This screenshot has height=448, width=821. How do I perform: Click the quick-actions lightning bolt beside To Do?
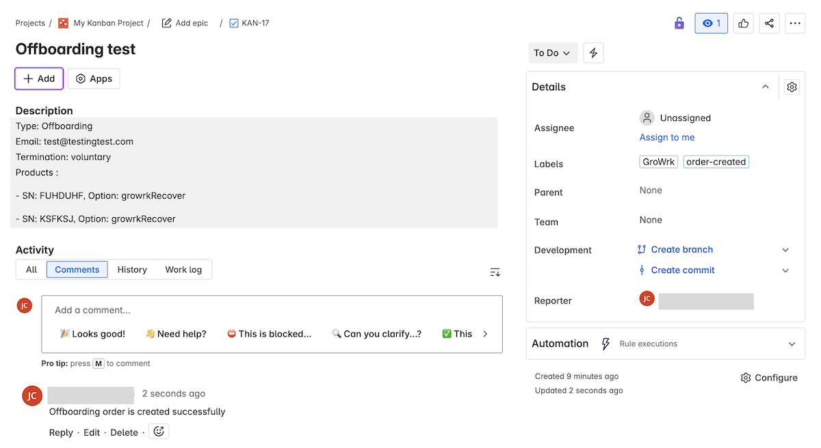(x=592, y=53)
